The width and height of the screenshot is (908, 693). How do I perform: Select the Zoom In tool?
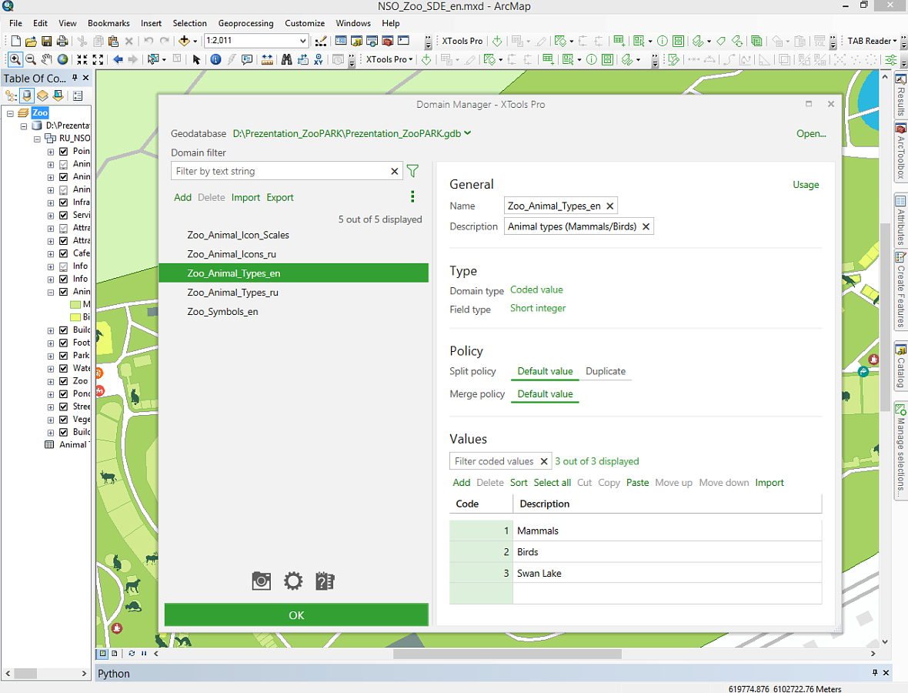click(x=15, y=59)
